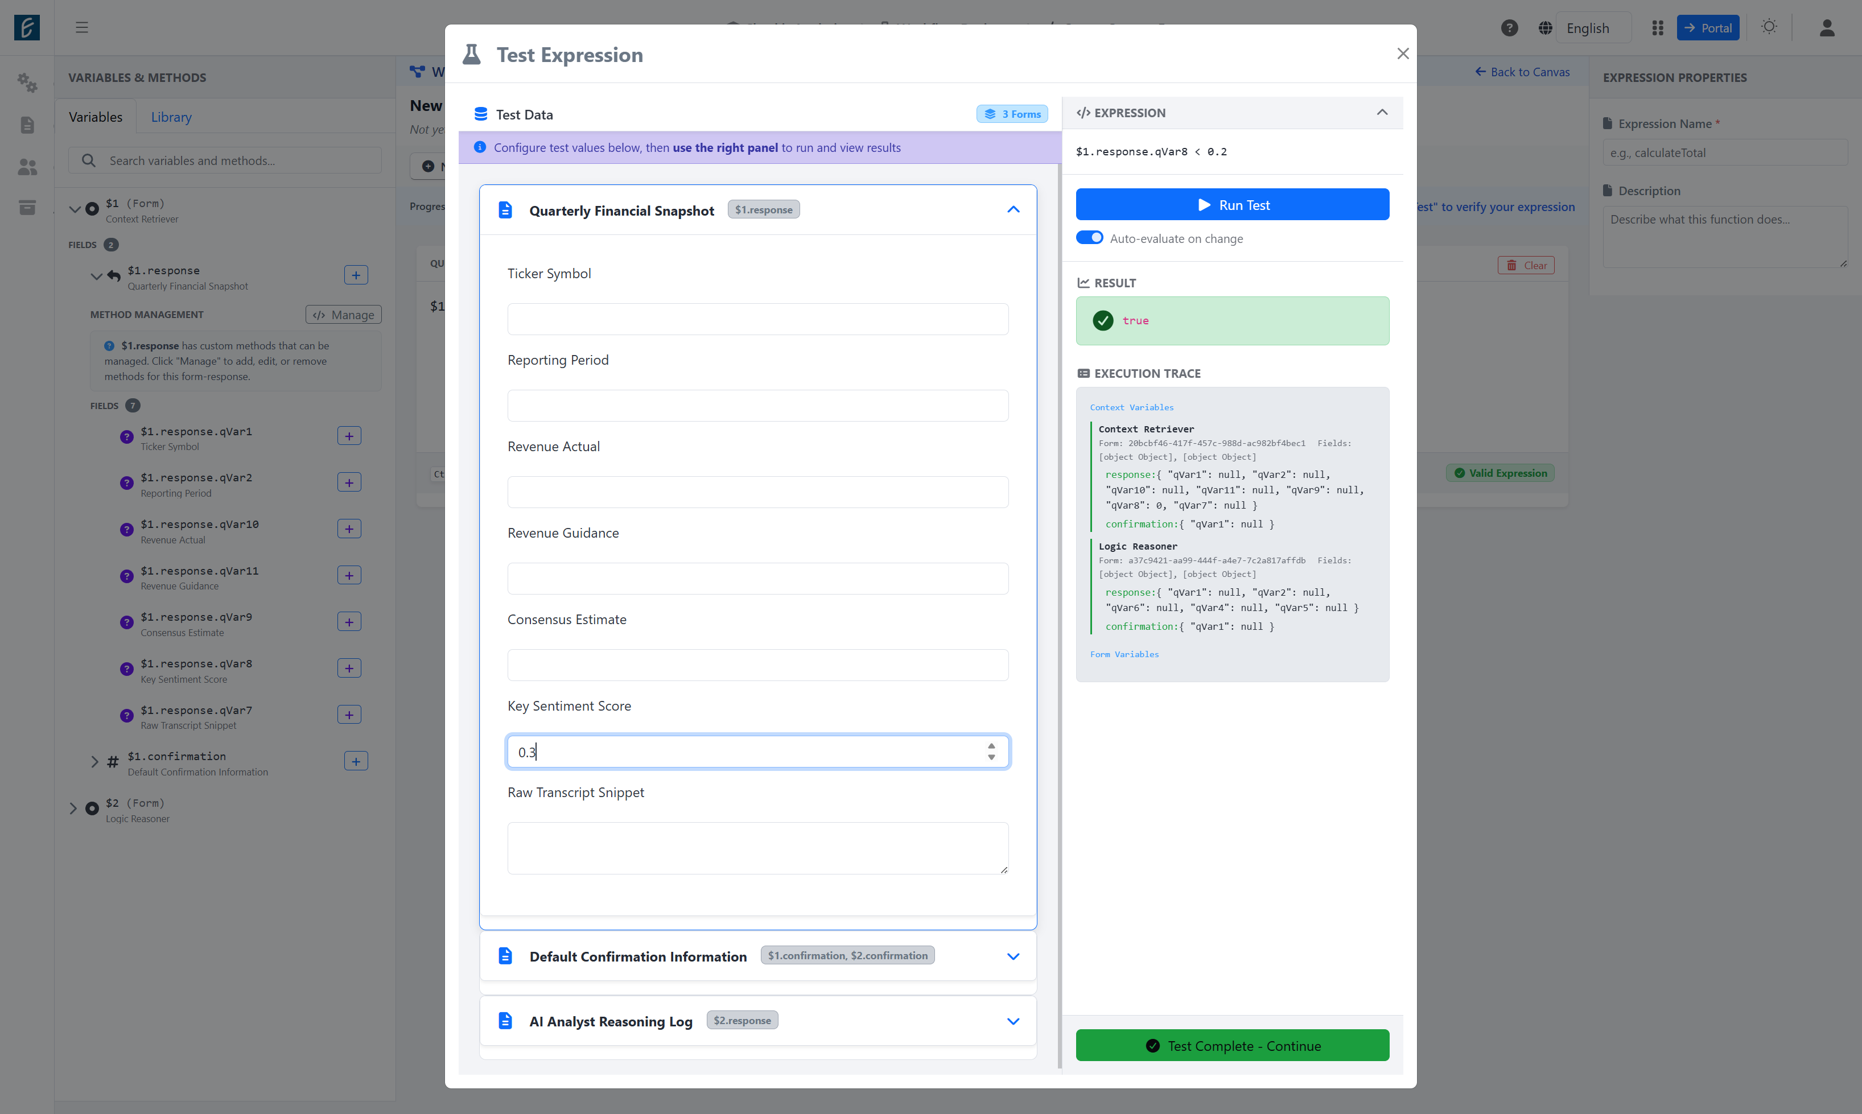Open the user profile icon

[1827, 28]
